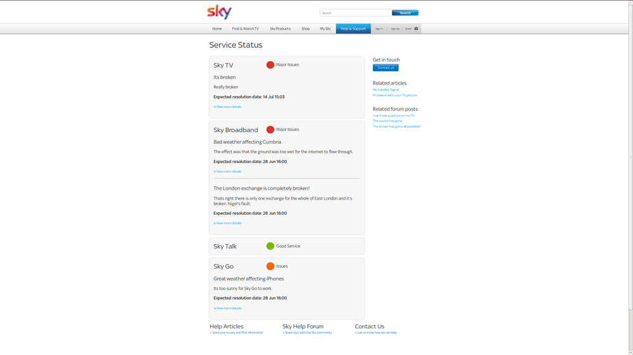Open the Email envelope icon
This screenshot has width=633, height=355.
[417, 28]
